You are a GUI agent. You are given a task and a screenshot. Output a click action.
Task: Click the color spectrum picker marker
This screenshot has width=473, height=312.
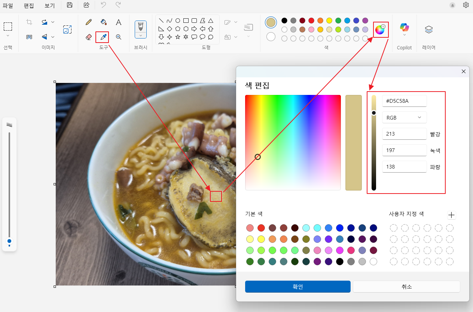pyautogui.click(x=258, y=157)
